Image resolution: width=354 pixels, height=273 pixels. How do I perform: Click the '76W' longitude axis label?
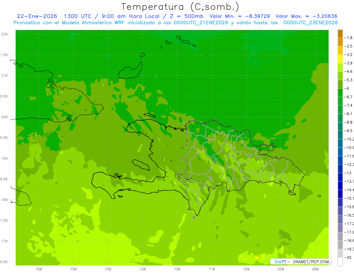[x=39, y=269]
